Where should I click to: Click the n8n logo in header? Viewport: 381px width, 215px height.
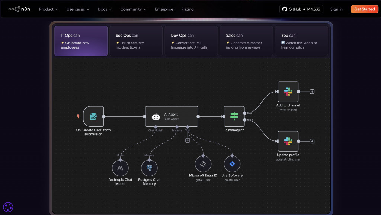pos(19,9)
